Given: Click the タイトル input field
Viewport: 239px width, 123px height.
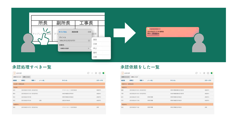Looking at the screenshot, I should [x=75, y=41].
